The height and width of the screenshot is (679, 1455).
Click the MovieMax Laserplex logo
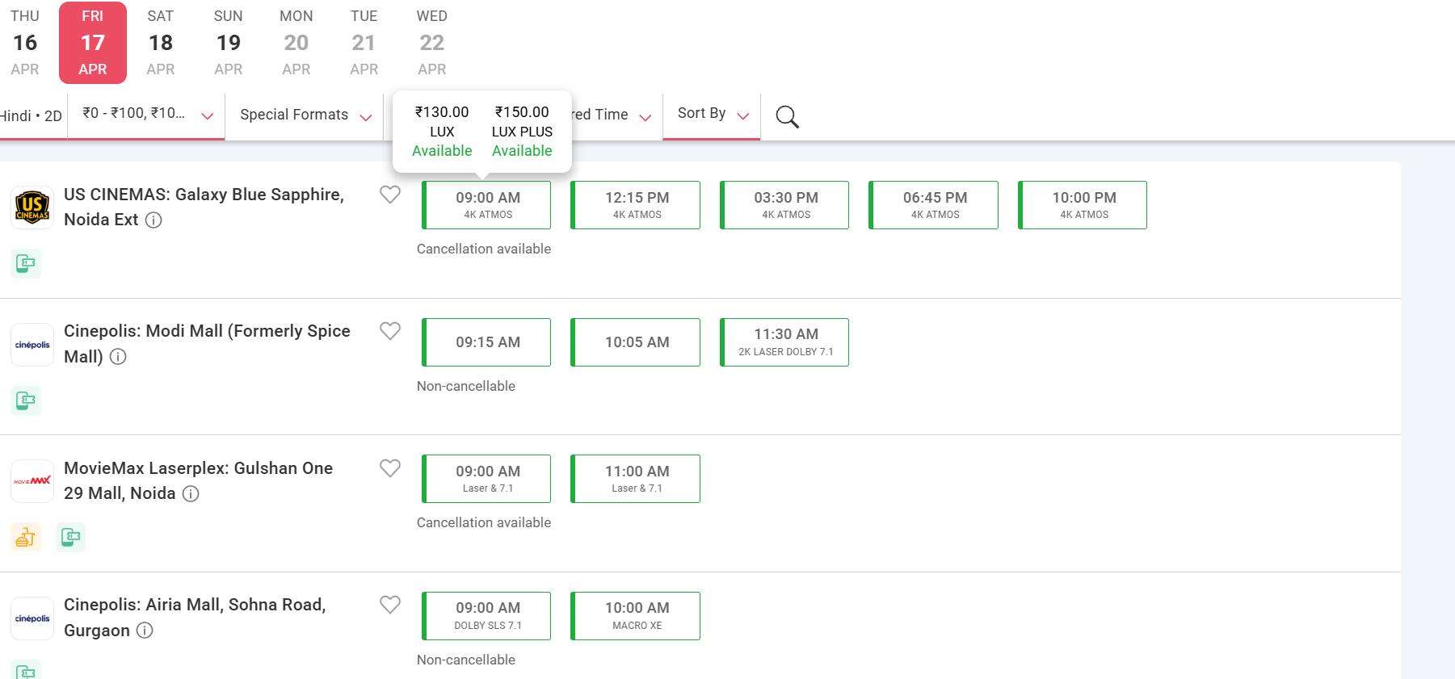[32, 481]
